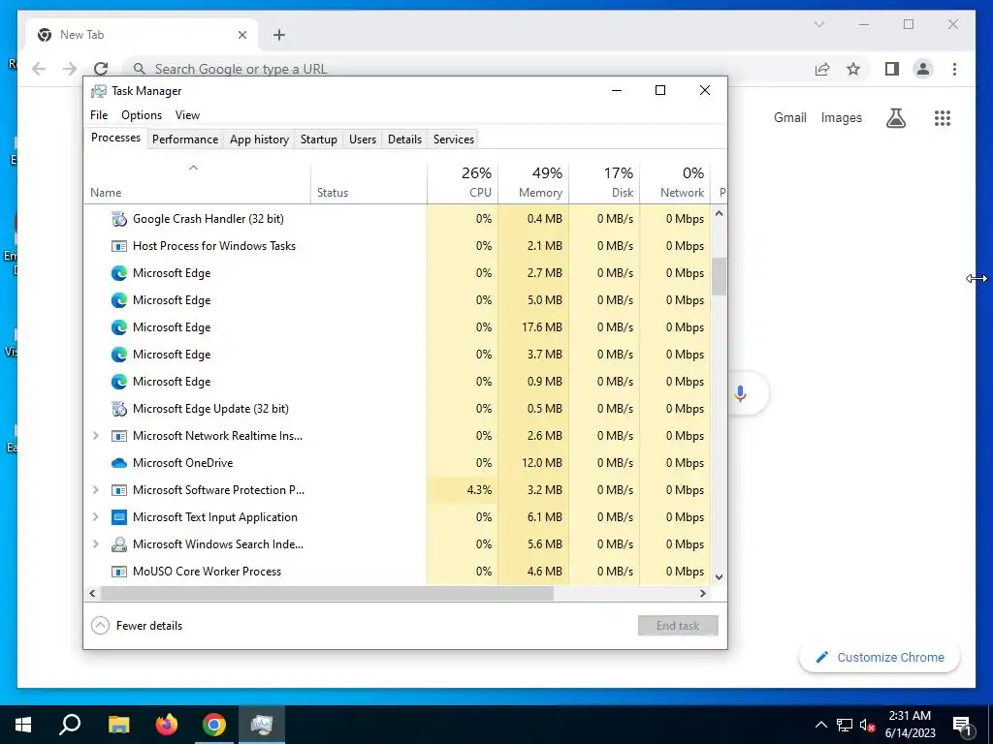Viewport: 993px width, 744px height.
Task: Open the notification center
Action: click(x=963, y=725)
